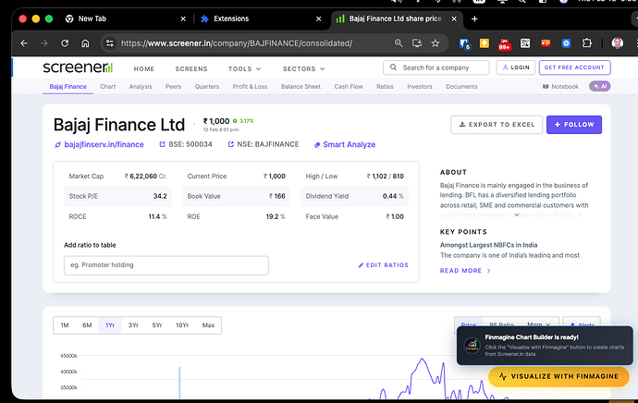Click the Finmagine notification logo icon
Screen dimensions: 638x403
coord(472,346)
